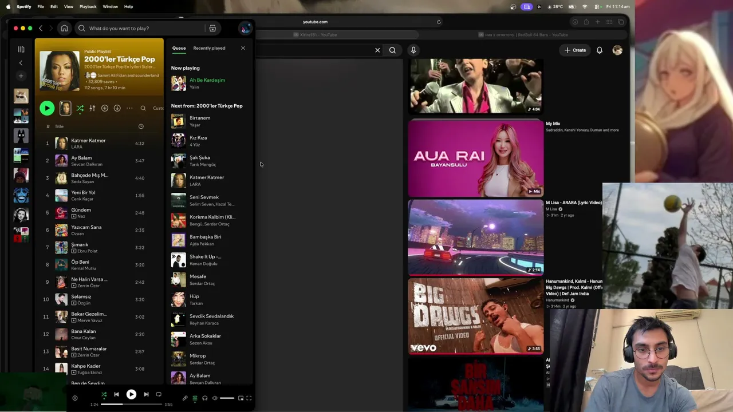Viewport: 733px width, 412px height.
Task: Open YouTube account avatar menu
Action: tap(617, 50)
